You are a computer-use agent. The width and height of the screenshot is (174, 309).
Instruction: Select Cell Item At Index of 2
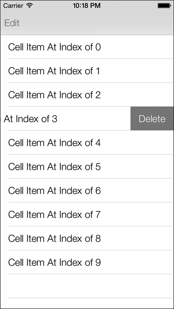click(87, 94)
